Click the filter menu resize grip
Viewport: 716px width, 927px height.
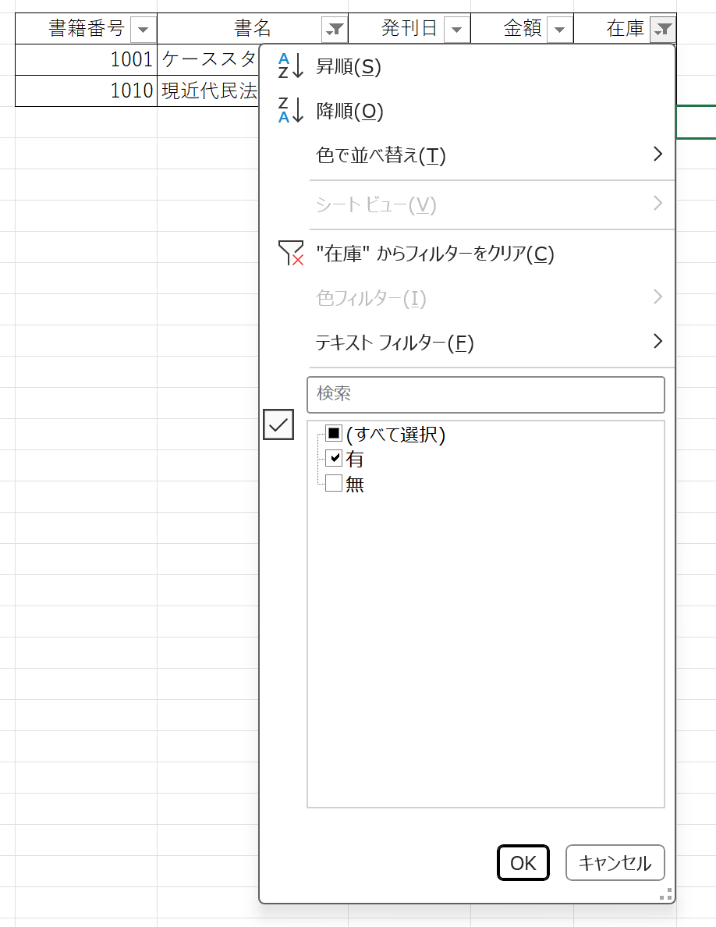tap(666, 894)
